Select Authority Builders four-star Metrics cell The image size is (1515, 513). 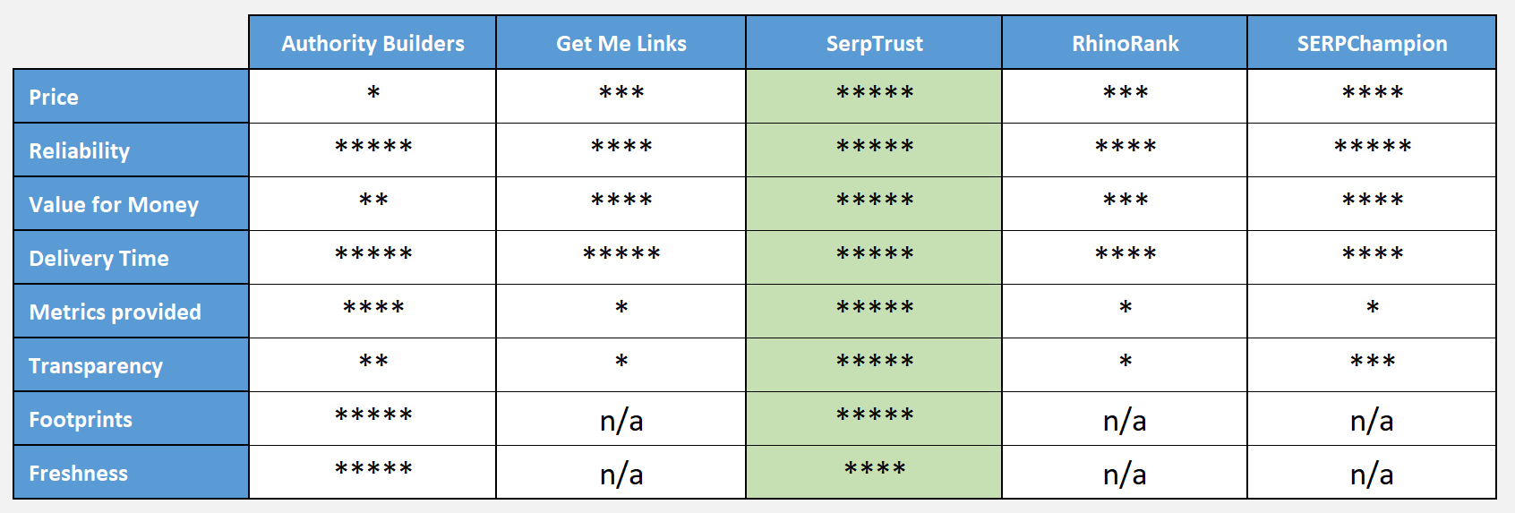(x=372, y=311)
